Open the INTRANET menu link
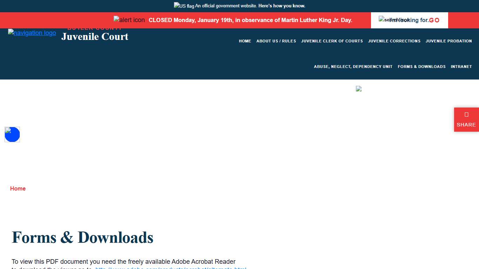This screenshot has height=269, width=479. pos(461,67)
